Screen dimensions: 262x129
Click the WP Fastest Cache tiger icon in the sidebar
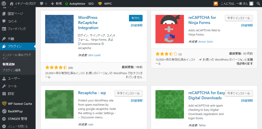(x=4, y=104)
